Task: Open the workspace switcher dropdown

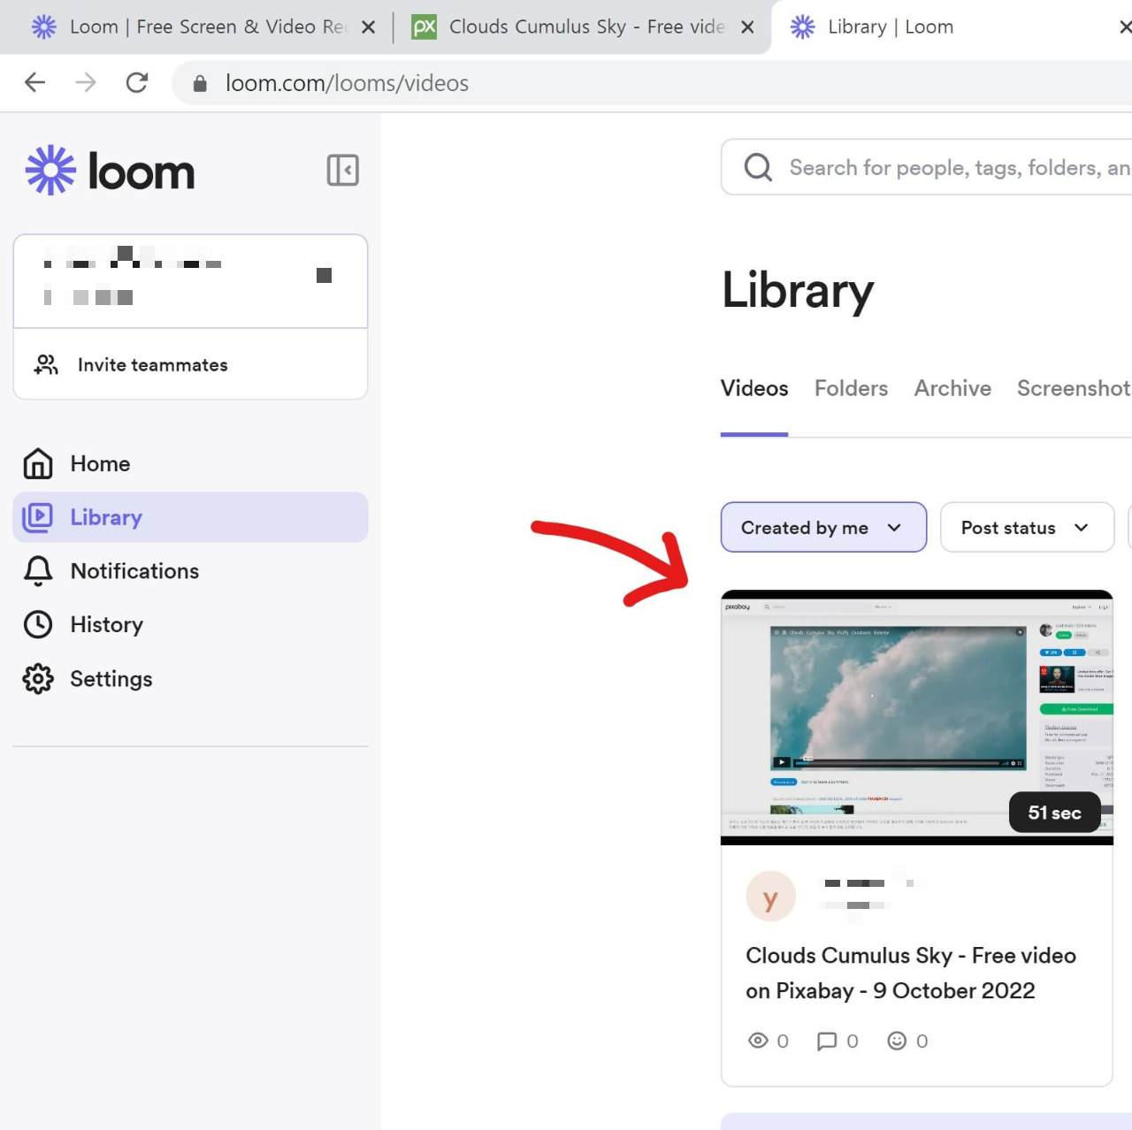Action: click(x=190, y=281)
